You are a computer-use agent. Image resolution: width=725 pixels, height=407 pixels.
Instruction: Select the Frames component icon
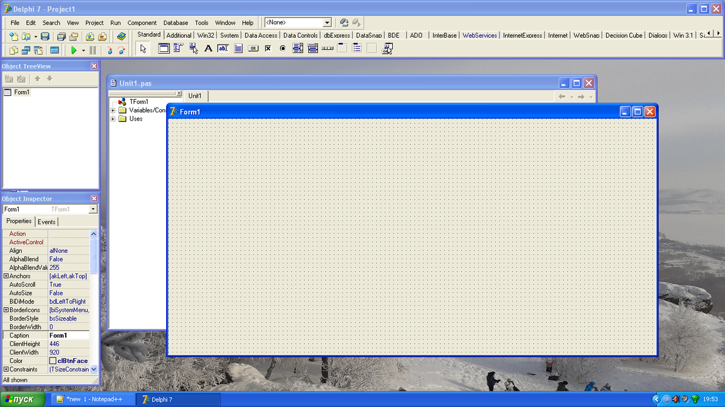[164, 48]
